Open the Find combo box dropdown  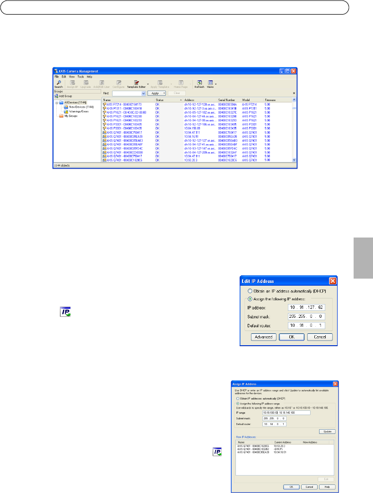(x=144, y=93)
